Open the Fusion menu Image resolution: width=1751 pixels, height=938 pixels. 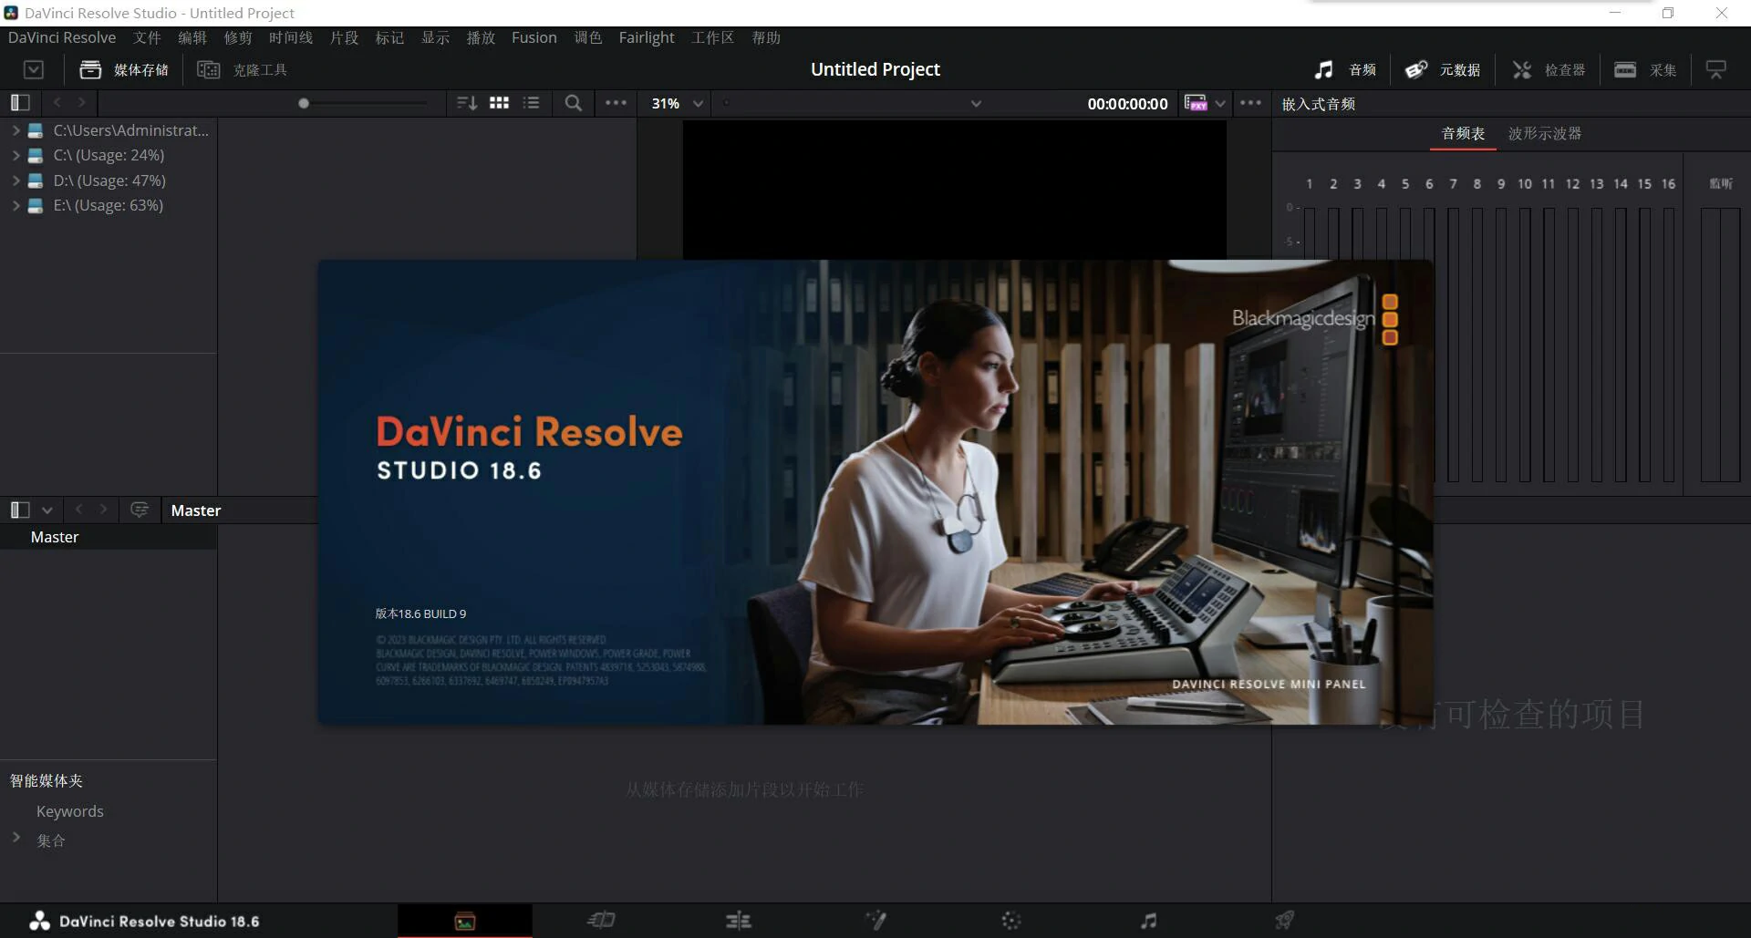[534, 37]
